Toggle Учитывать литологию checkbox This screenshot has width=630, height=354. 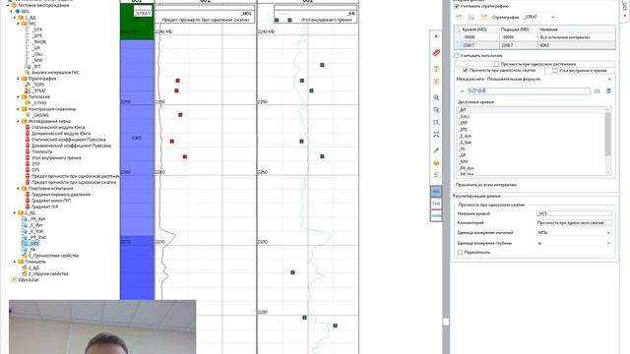pos(457,55)
